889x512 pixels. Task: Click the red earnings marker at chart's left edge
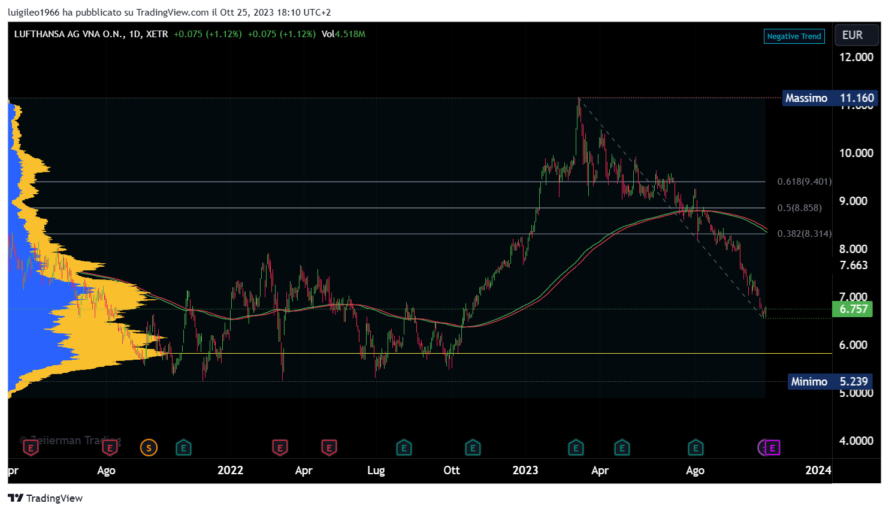point(30,448)
